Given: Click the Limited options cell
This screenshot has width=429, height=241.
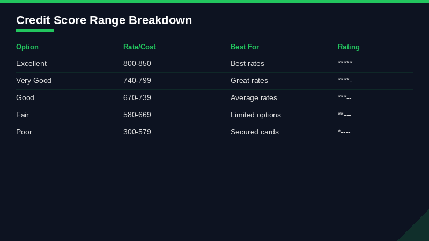Looking at the screenshot, I should click(256, 115).
